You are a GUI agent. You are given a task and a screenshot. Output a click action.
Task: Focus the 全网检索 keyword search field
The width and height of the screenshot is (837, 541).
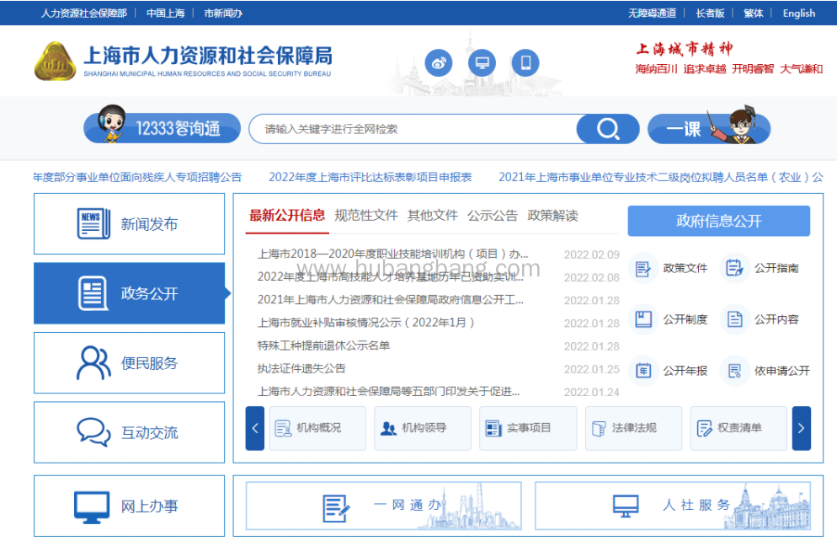(x=413, y=129)
